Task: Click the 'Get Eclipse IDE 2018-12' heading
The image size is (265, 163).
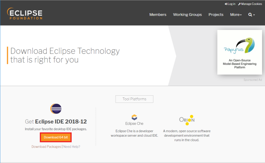Action: coord(56,121)
